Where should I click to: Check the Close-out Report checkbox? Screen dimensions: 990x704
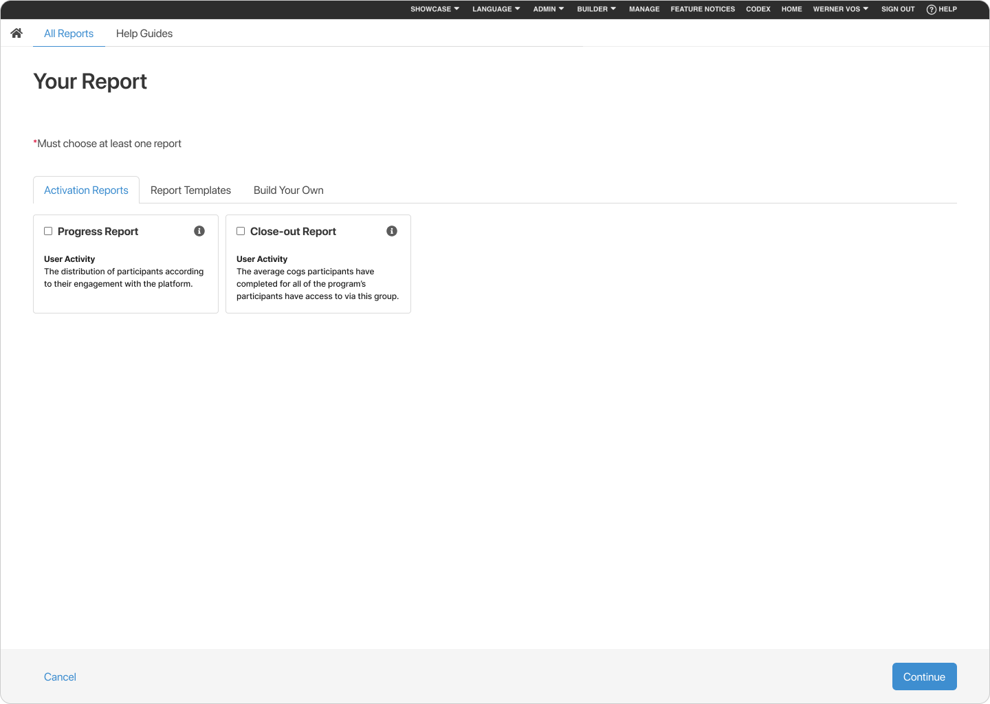241,231
